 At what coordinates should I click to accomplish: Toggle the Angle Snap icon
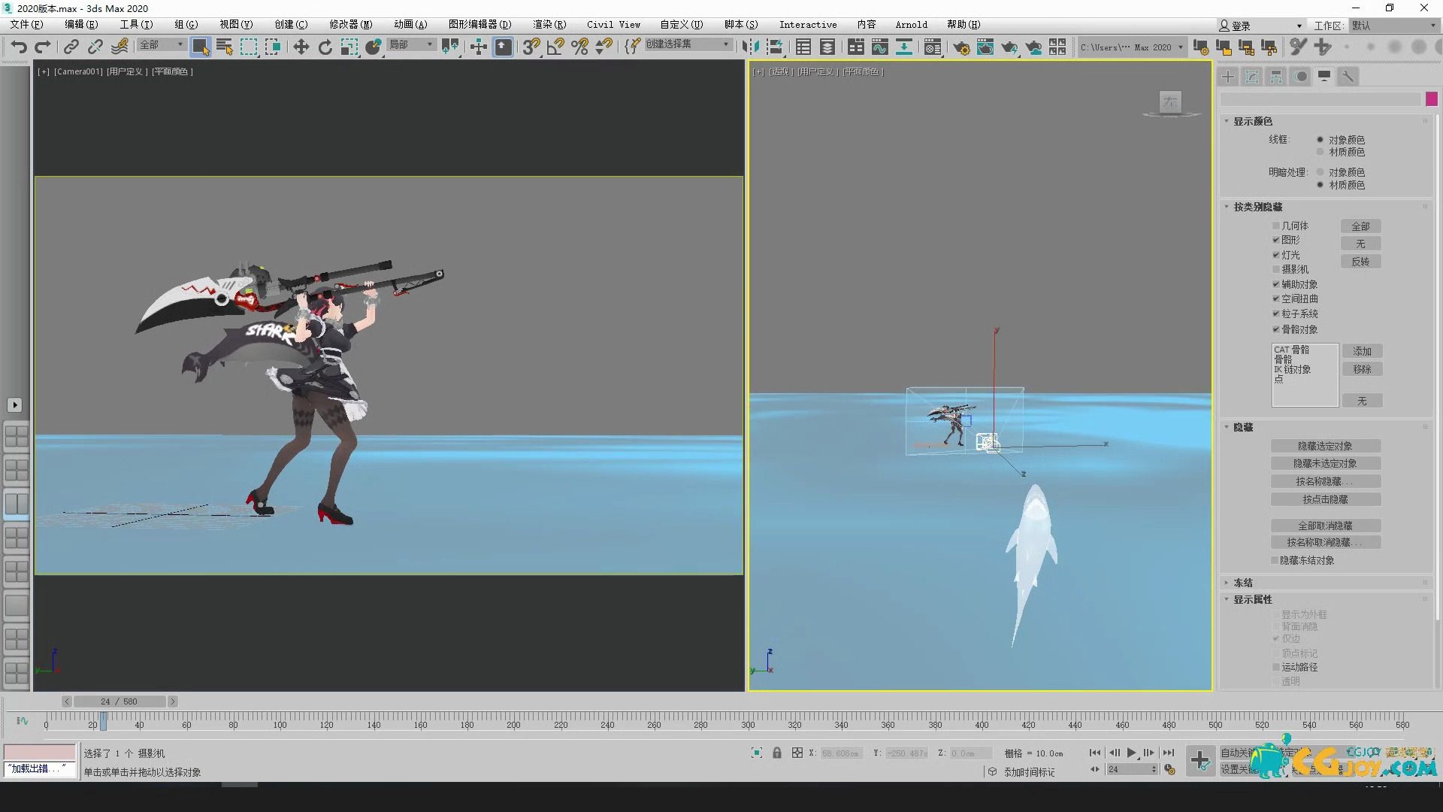tap(555, 47)
